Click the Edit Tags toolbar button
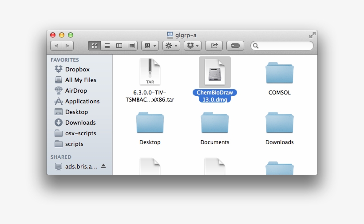 click(x=235, y=46)
